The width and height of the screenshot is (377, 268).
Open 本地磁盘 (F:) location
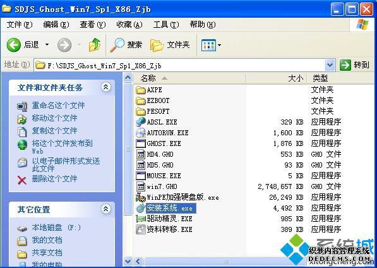56,228
